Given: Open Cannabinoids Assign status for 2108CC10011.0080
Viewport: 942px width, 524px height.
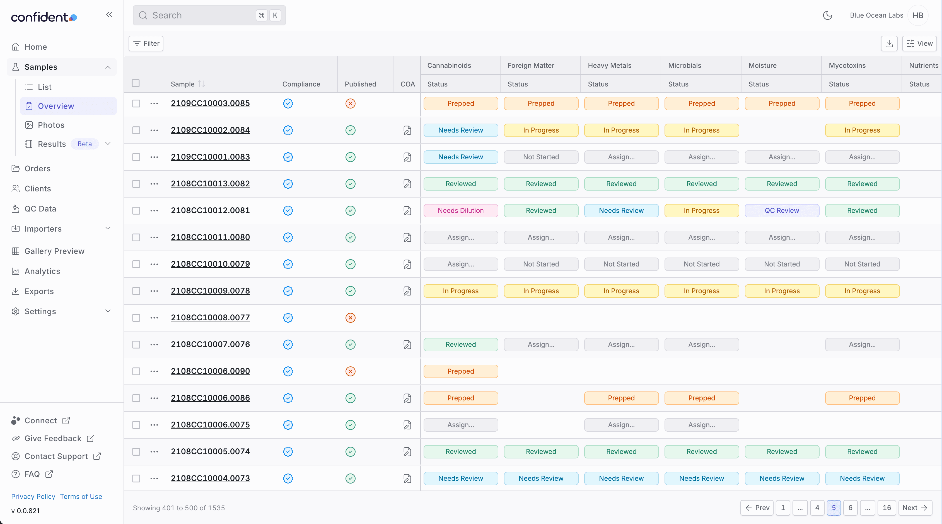Looking at the screenshot, I should (461, 237).
